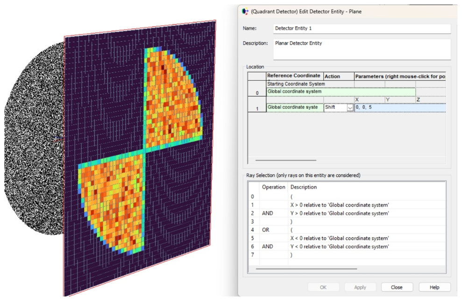462x301 pixels.
Task: Click the Reference Coordinate column header
Action: [x=294, y=76]
